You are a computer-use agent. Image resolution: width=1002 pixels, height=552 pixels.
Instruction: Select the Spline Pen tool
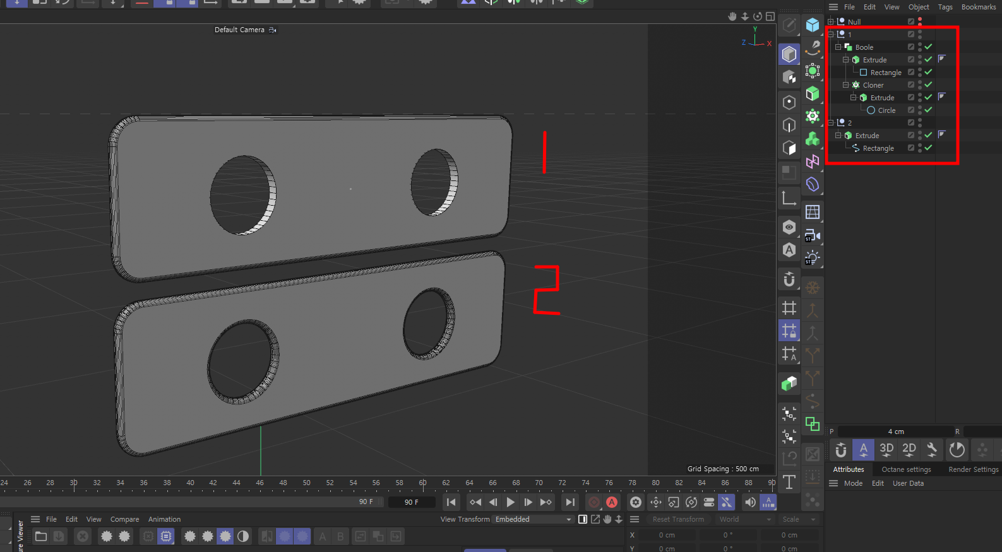pyautogui.click(x=813, y=48)
